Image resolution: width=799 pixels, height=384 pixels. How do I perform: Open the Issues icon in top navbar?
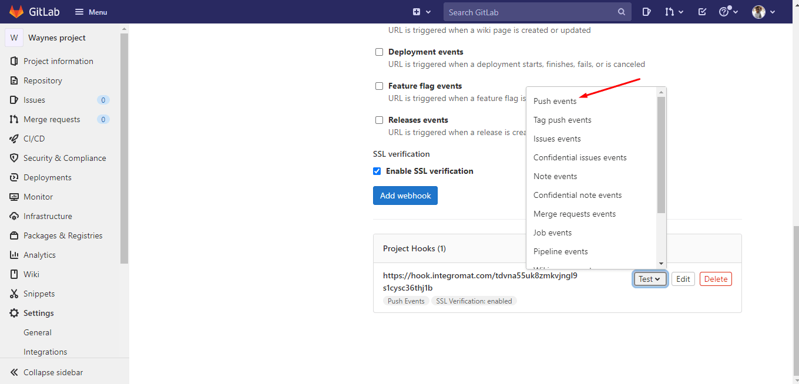(646, 12)
